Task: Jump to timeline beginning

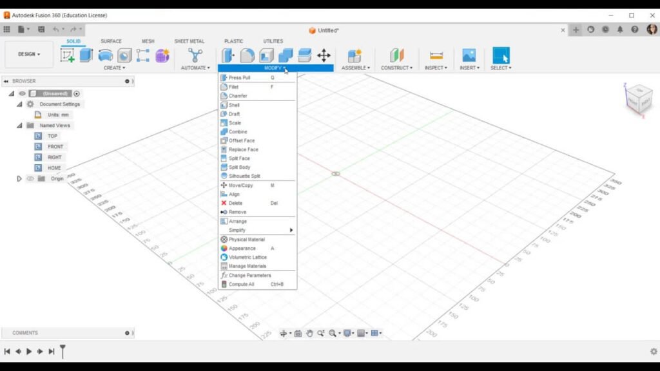Action: pos(7,351)
